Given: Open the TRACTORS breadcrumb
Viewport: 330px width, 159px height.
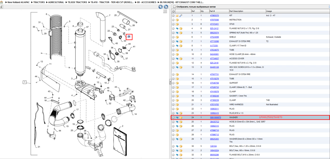Looking at the screenshot, I should [39, 2].
